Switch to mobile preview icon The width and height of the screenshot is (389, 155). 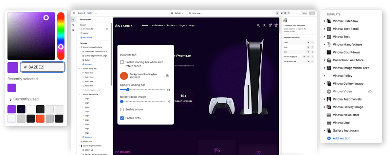tap(285, 13)
